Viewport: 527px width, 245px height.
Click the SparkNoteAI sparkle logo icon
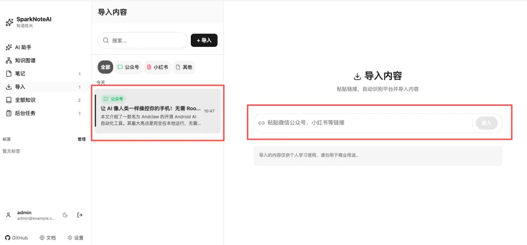coord(9,22)
